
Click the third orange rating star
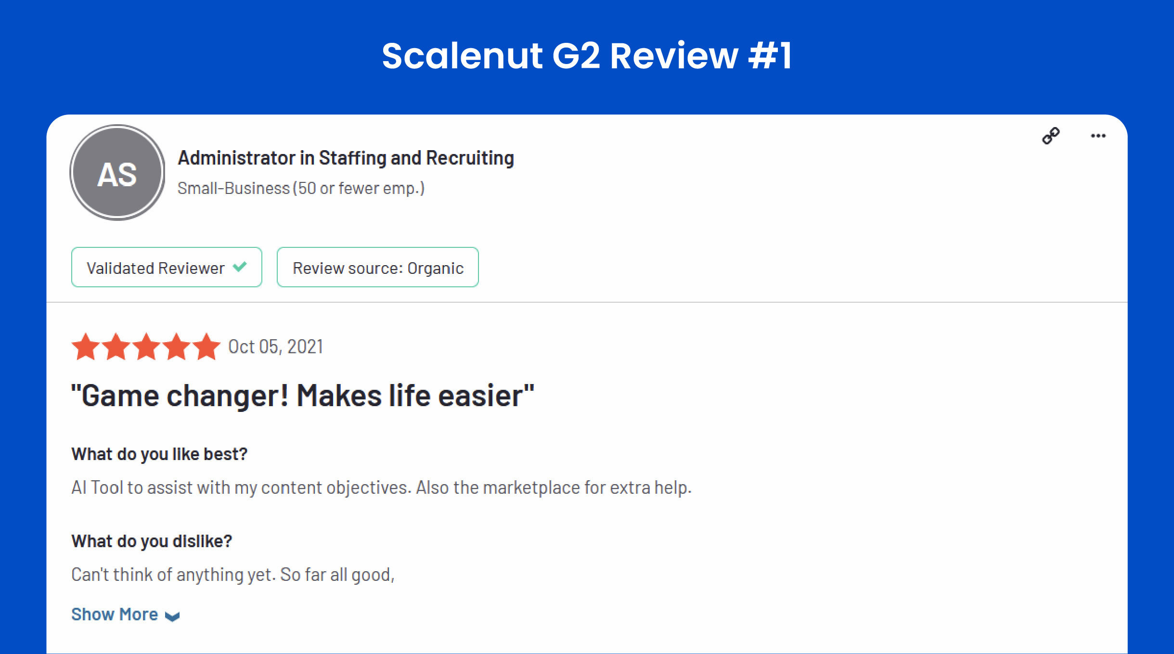pos(146,346)
